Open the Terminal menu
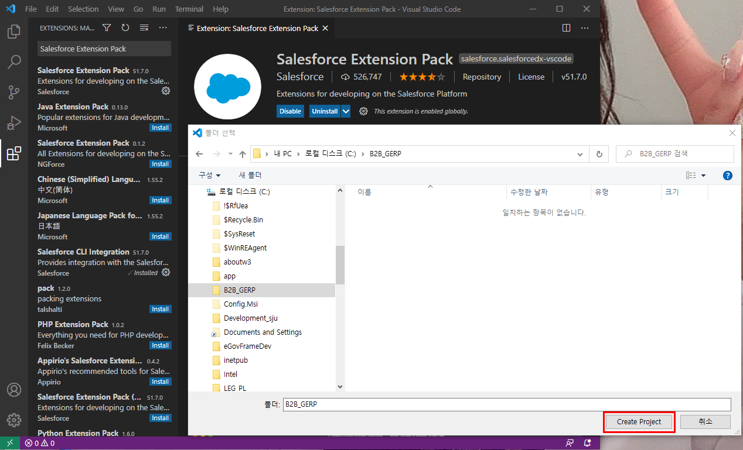This screenshot has width=743, height=450. (189, 9)
